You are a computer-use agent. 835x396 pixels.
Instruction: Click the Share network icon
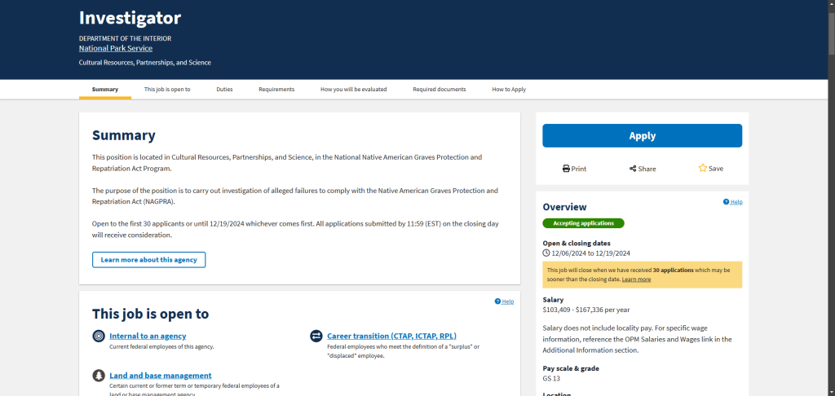pyautogui.click(x=633, y=169)
